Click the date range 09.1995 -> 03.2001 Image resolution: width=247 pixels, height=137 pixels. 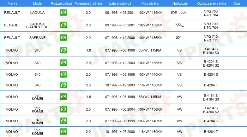coord(120,25)
